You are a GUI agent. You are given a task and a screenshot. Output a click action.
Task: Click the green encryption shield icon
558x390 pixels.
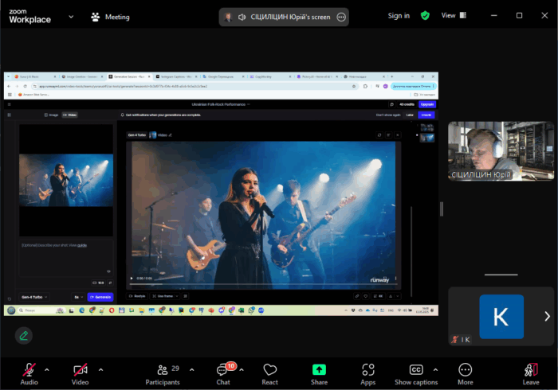(426, 15)
